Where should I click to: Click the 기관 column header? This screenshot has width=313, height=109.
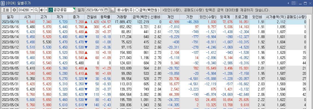coord(189,17)
